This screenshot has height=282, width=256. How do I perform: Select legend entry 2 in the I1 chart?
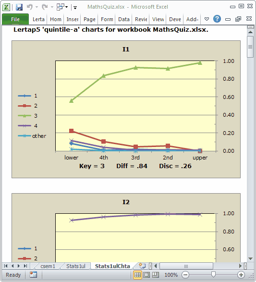coord(28,106)
